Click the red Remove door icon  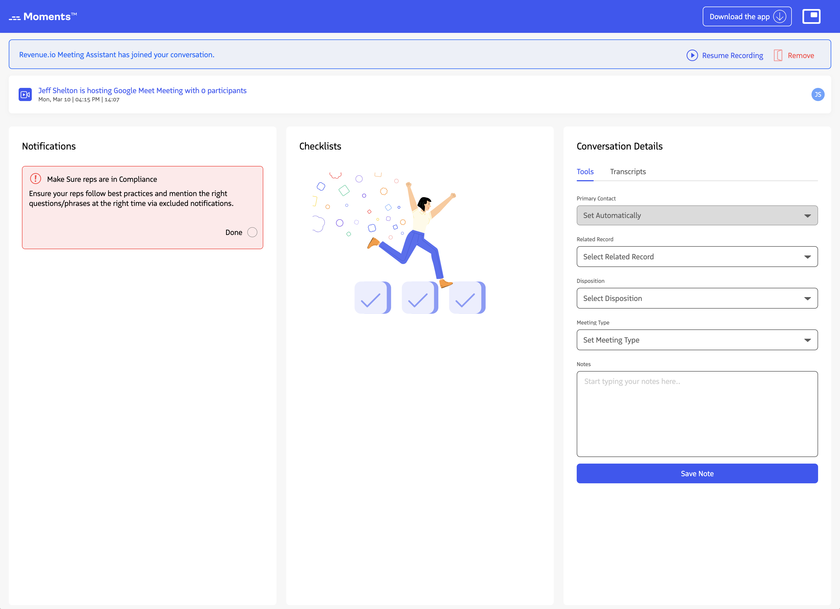coord(778,56)
